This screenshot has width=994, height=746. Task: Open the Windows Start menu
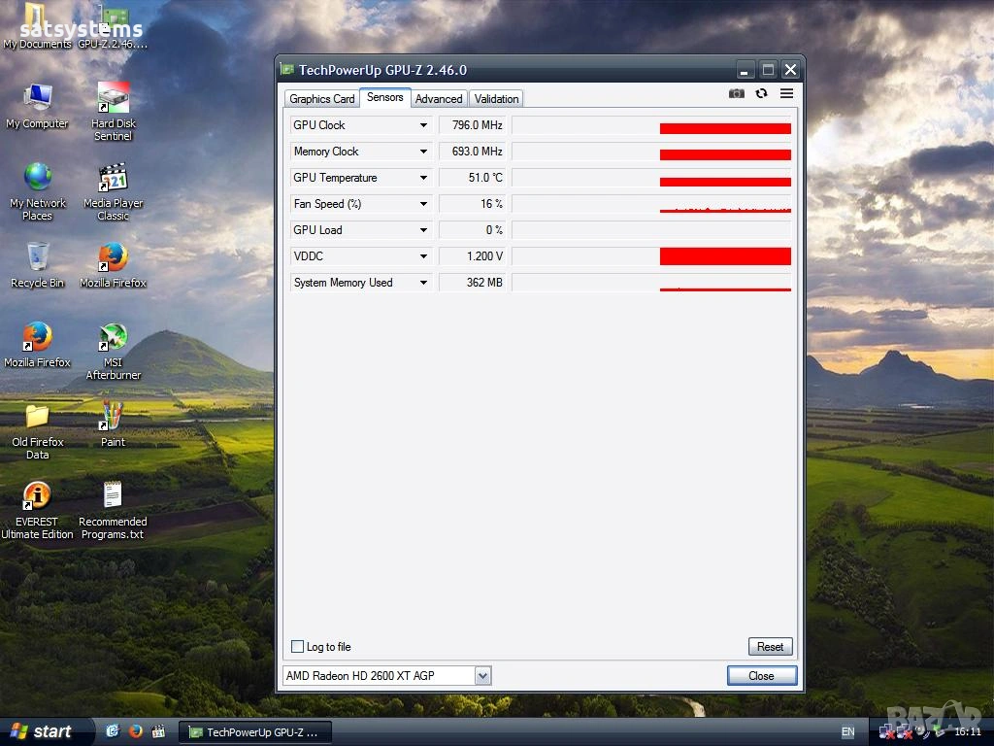click(43, 731)
